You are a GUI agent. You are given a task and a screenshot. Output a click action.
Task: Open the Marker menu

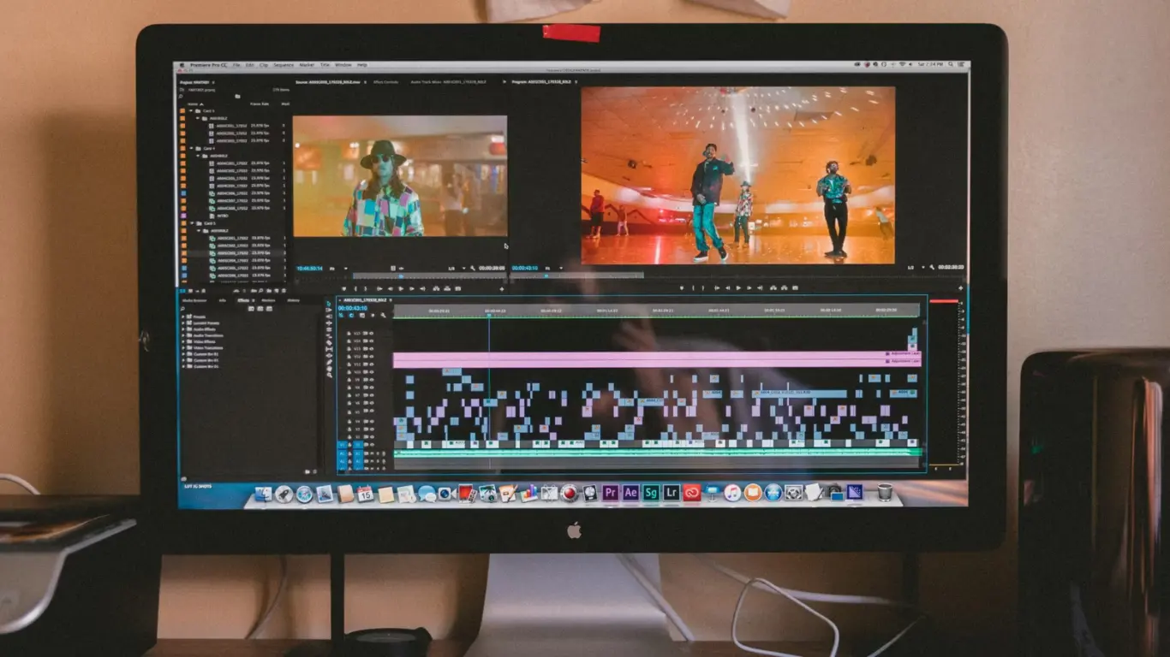coord(307,65)
